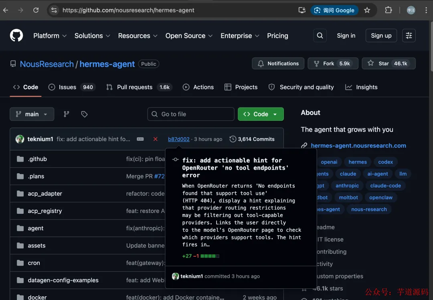
Task: Click the Notifications button
Action: (278, 63)
